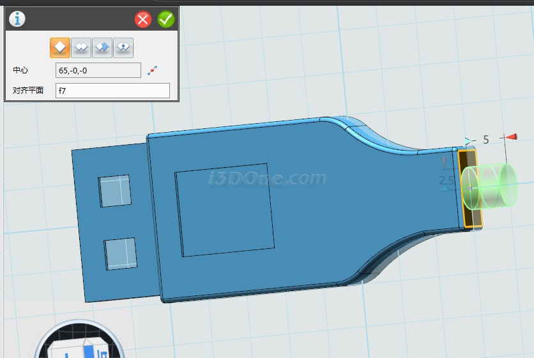This screenshot has width=534, height=358.
Task: Select the add material boolean icon
Action: pos(81,47)
